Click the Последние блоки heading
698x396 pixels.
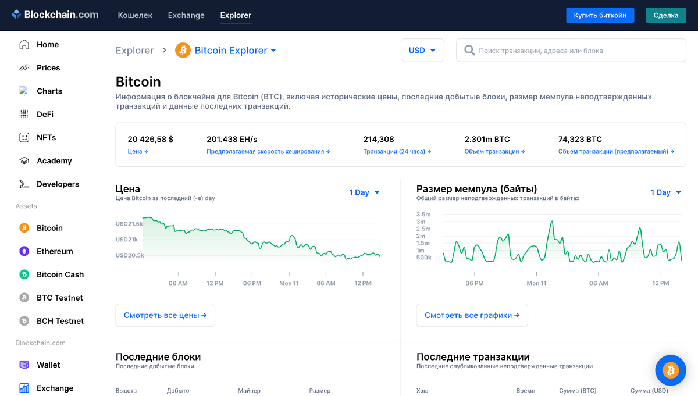[x=158, y=356]
